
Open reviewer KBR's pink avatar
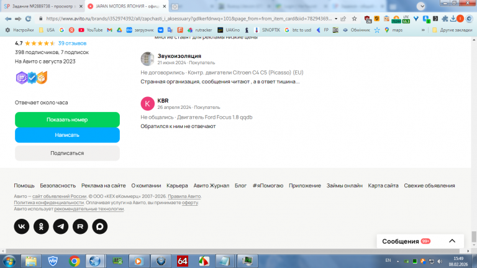pos(147,104)
